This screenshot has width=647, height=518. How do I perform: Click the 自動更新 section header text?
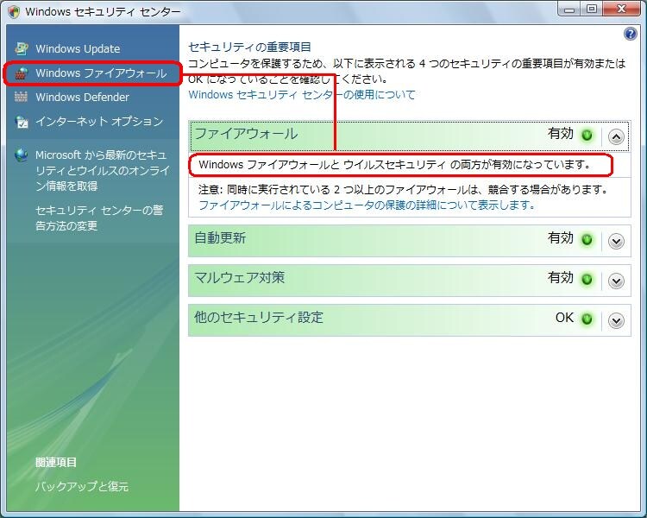pyautogui.click(x=220, y=238)
